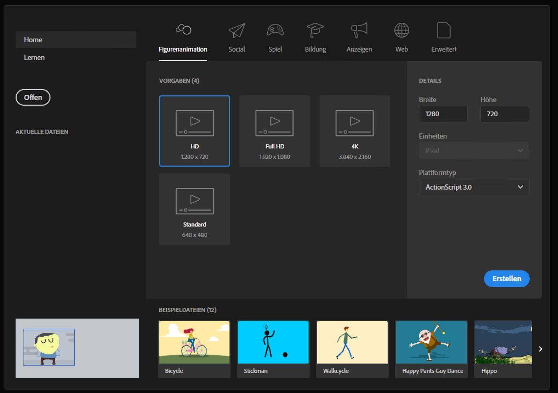Click the HD preset video icon
Screen dimensions: 558x393
(x=195, y=123)
